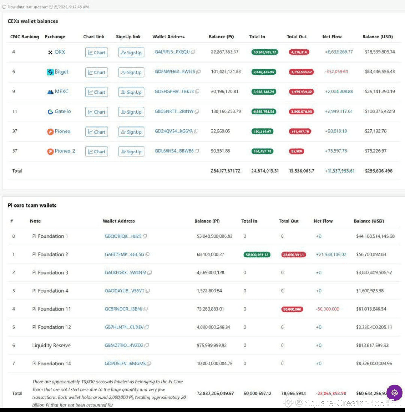This screenshot has height=412, width=405.
Task: Copy PI Foundation 4 wallet address
Action: [148, 290]
